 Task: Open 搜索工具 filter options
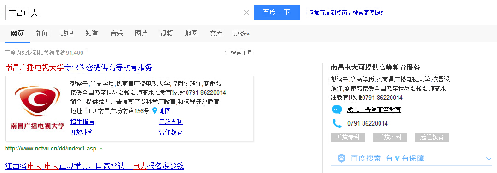238,53
